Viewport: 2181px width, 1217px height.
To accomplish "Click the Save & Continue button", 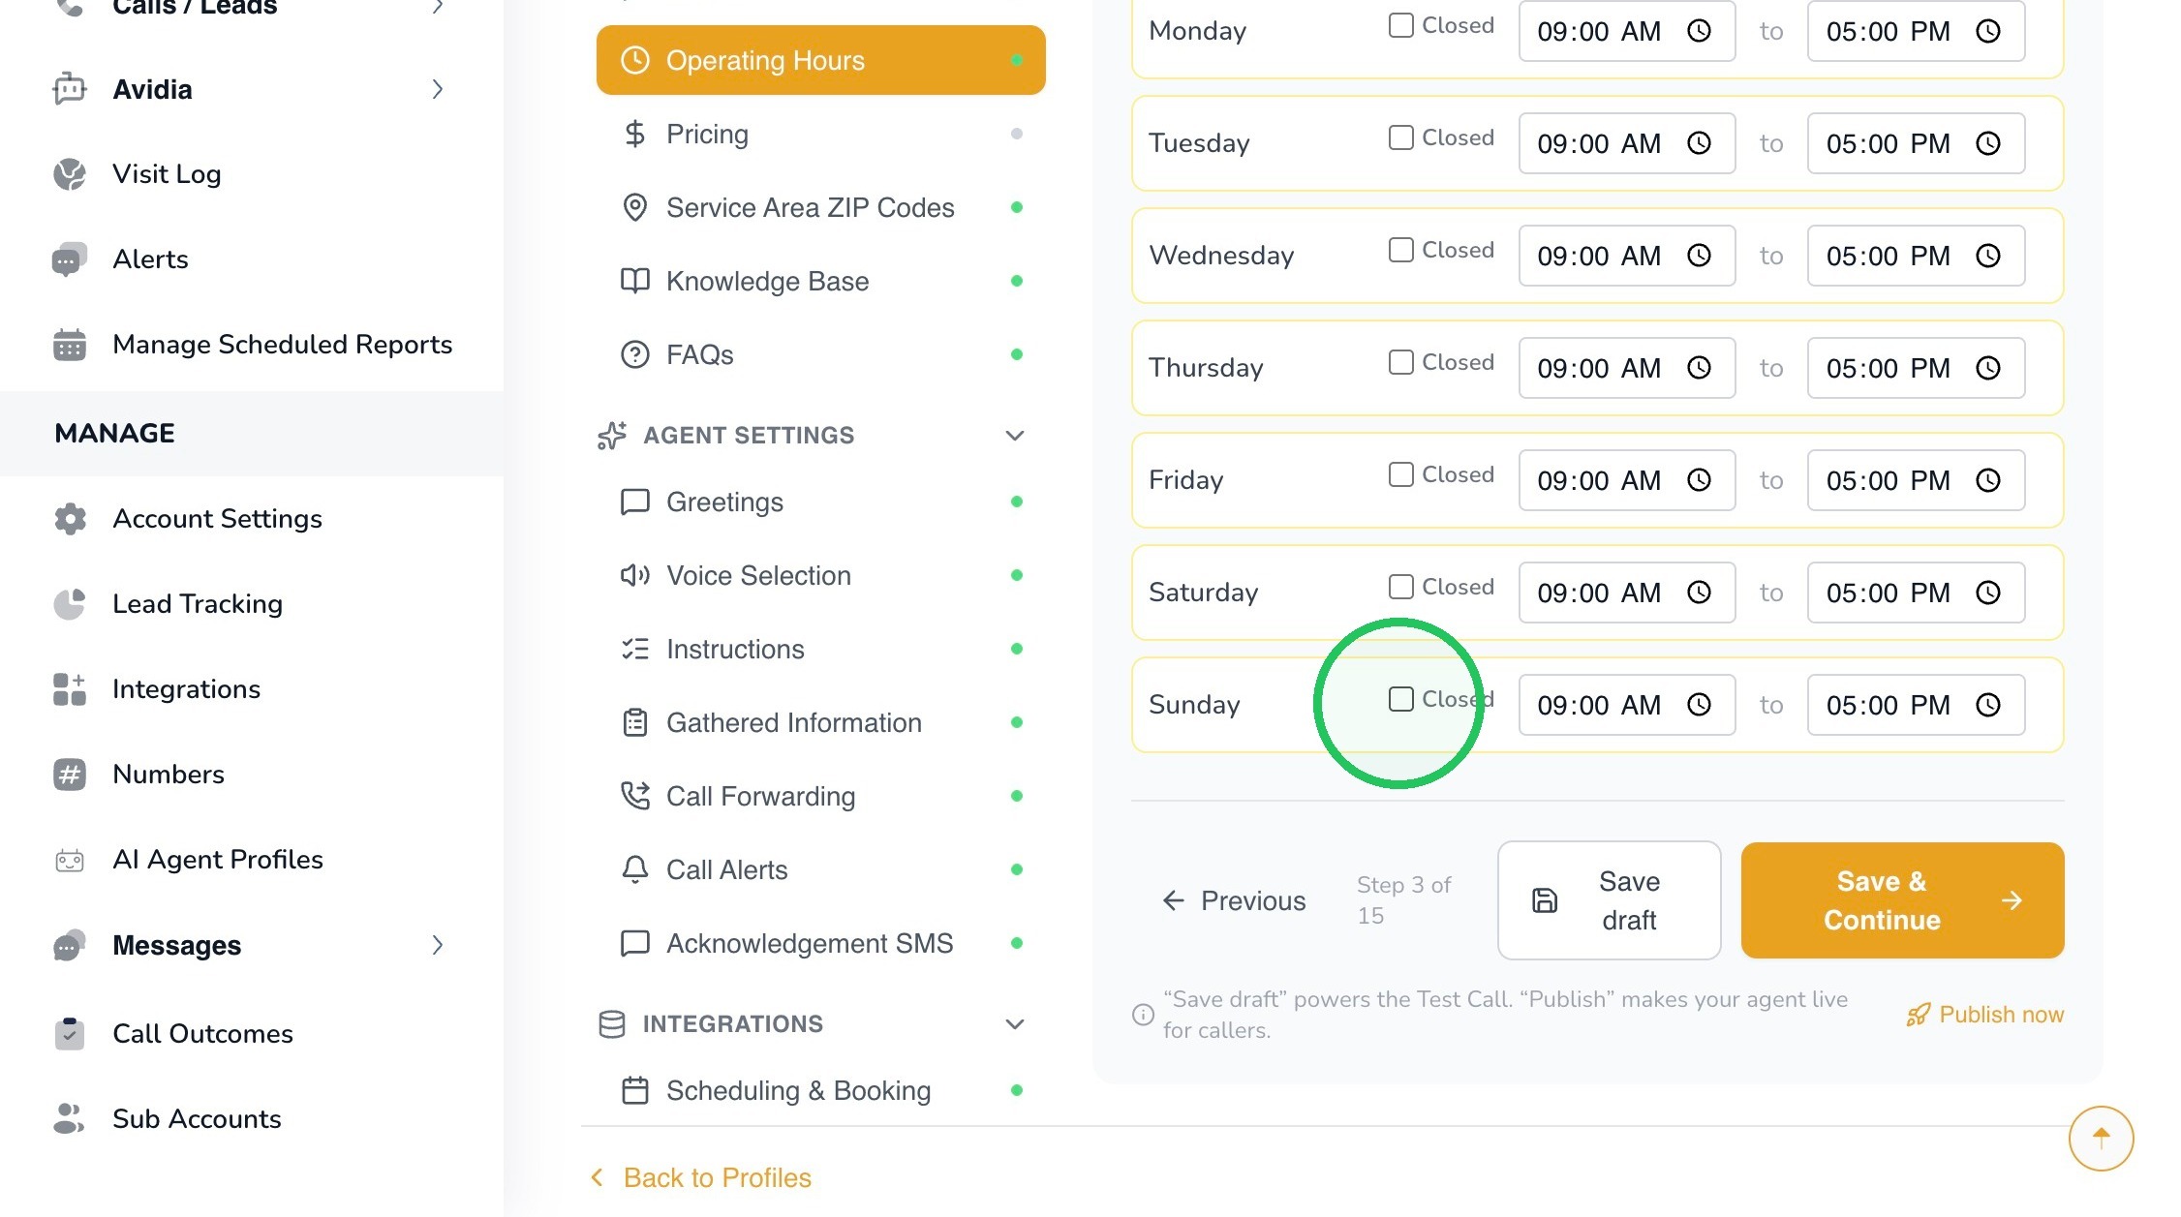I will tap(1902, 900).
